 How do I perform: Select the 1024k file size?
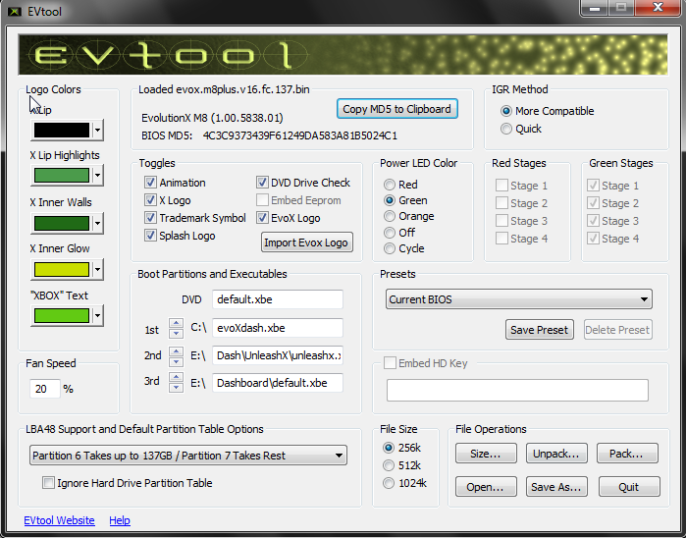(389, 483)
